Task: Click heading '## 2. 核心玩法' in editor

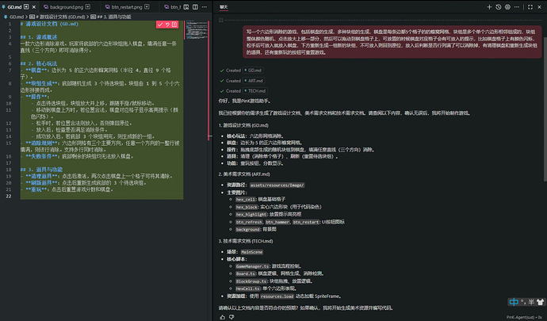Action: click(39, 63)
